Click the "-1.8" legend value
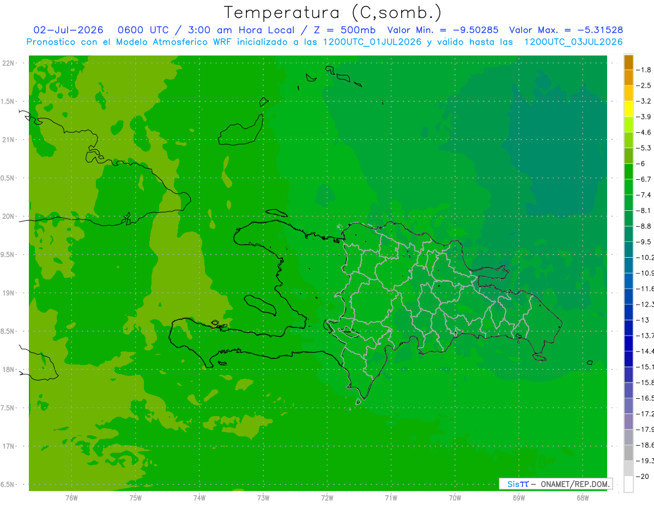The image size is (654, 505). [644, 70]
